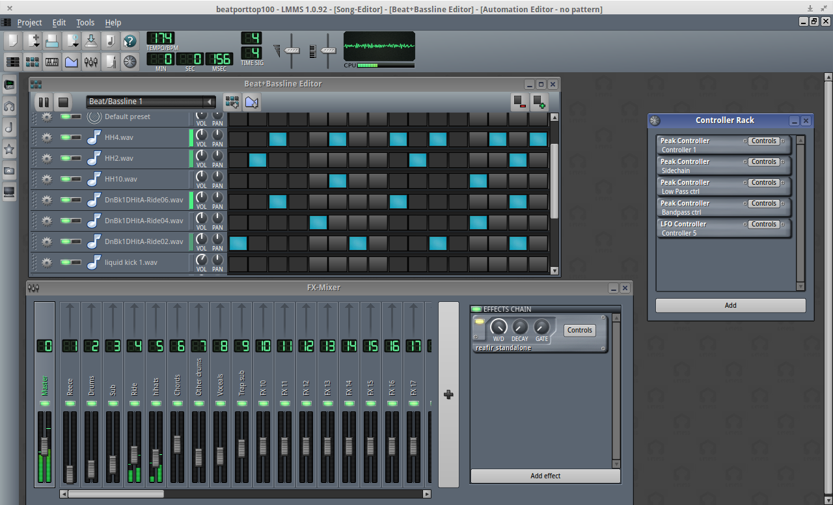Screen dimensions: 833x505
Task: Open the new-from-template dropdown
Action: point(33,41)
